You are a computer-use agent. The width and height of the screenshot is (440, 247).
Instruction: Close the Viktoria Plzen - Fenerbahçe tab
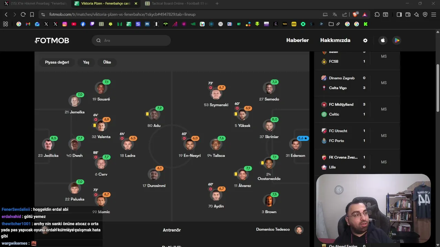point(136,3)
